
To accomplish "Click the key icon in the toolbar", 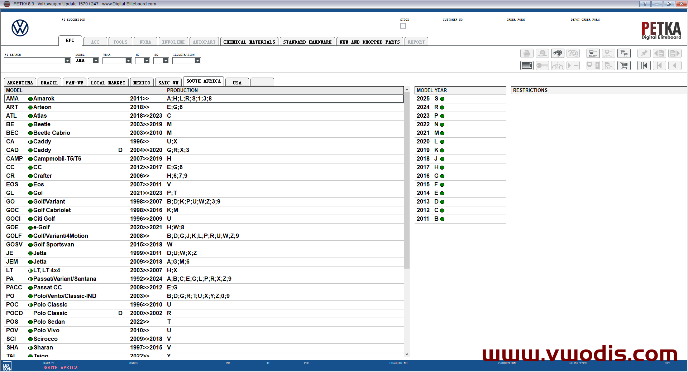I will [x=542, y=65].
